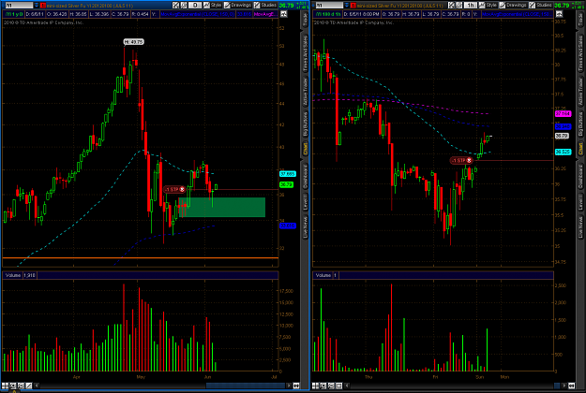Select the green rectangle drawing in left chart
This screenshot has height=393, width=586.
click(222, 208)
